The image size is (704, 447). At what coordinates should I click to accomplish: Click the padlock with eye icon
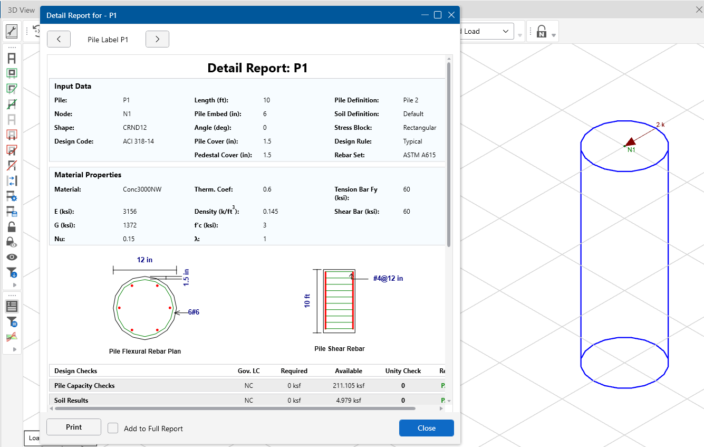(12, 242)
